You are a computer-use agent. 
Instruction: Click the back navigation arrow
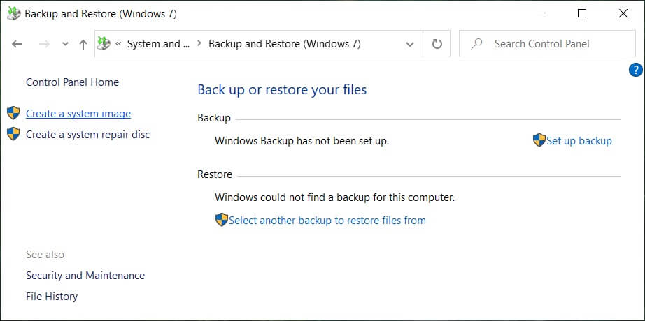(17, 44)
